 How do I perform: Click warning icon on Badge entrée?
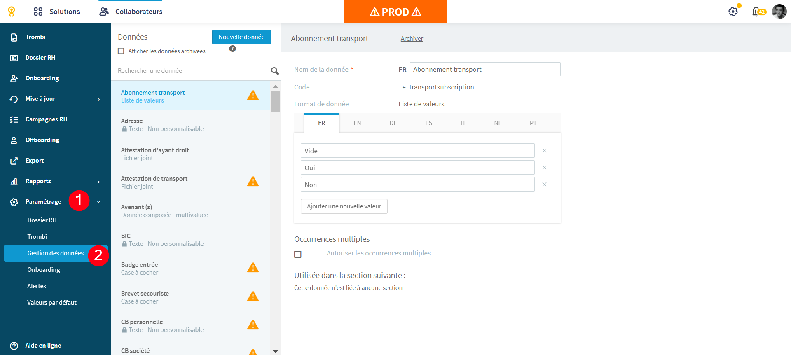point(253,268)
